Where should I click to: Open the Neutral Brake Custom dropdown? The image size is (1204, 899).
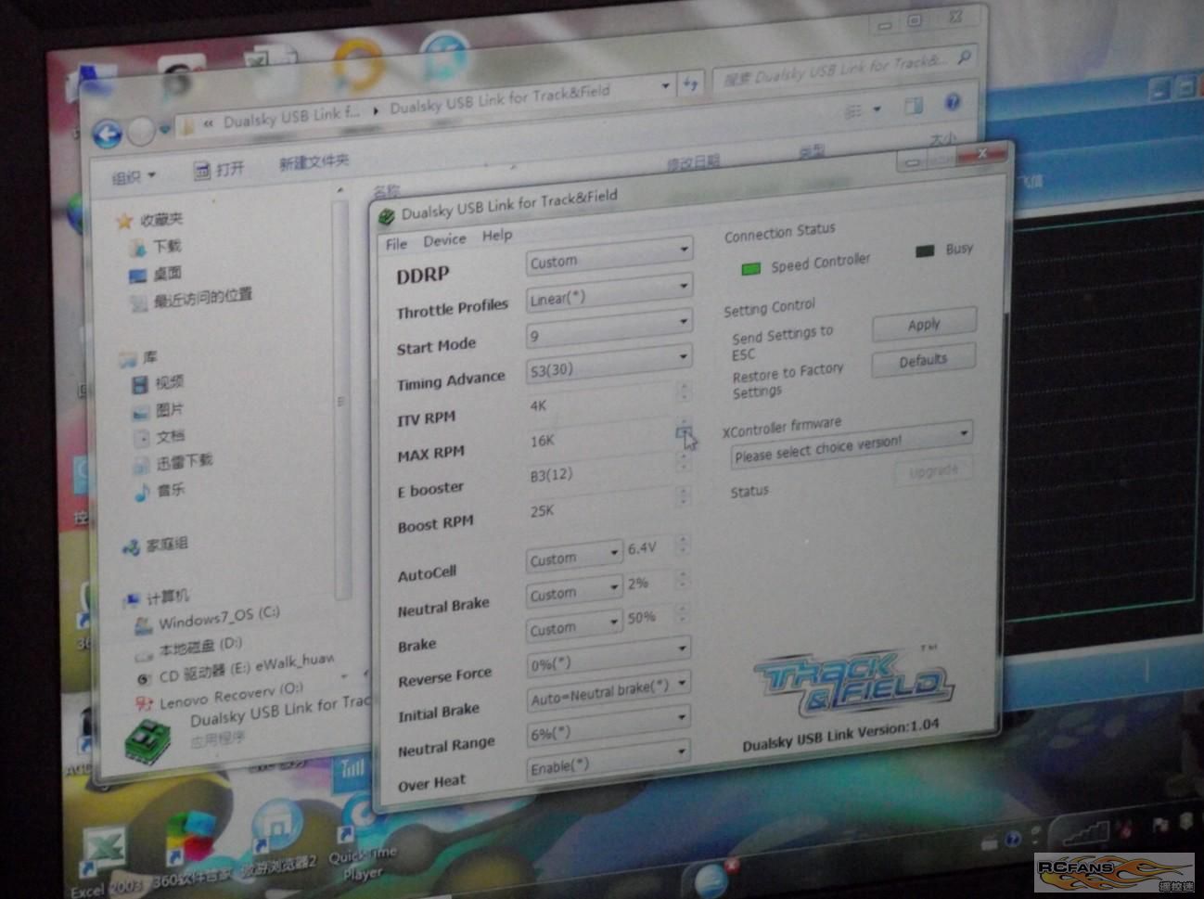(573, 592)
